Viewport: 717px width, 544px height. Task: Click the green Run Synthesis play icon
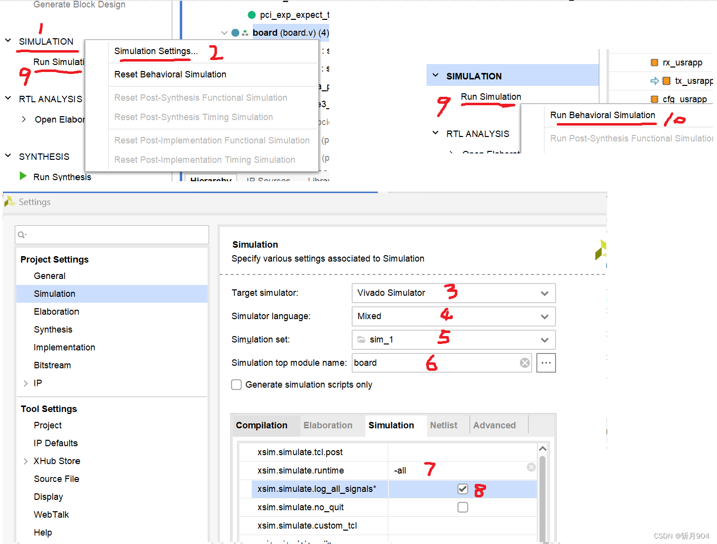pos(23,176)
